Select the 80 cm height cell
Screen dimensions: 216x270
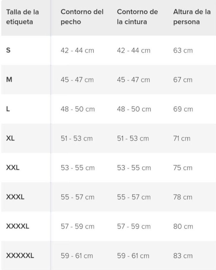pyautogui.click(x=183, y=227)
